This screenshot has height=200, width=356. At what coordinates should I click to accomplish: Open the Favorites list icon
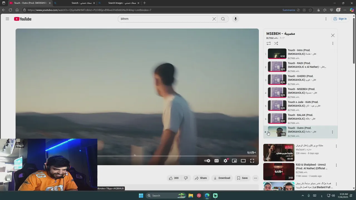(325, 10)
